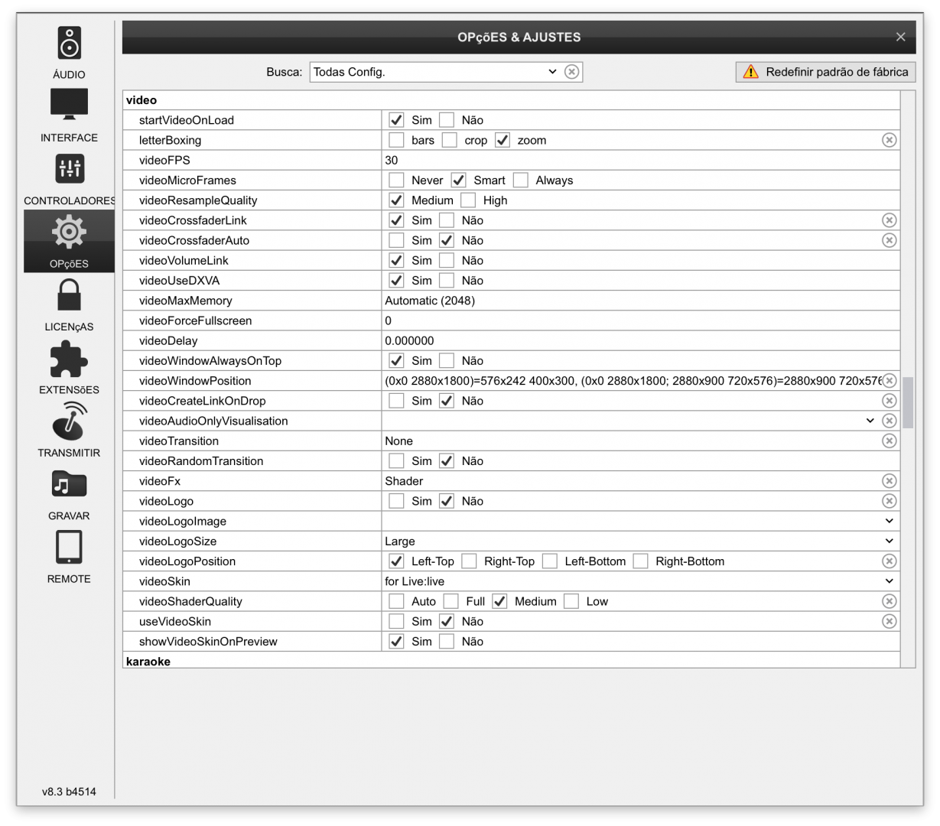
Task: Switch to the TRANSMITIR section
Action: click(69, 453)
